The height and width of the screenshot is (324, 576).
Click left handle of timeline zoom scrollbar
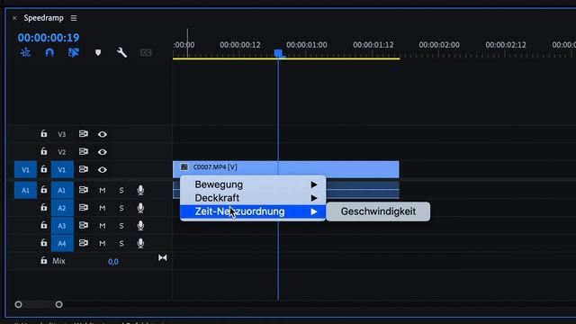click(18, 304)
